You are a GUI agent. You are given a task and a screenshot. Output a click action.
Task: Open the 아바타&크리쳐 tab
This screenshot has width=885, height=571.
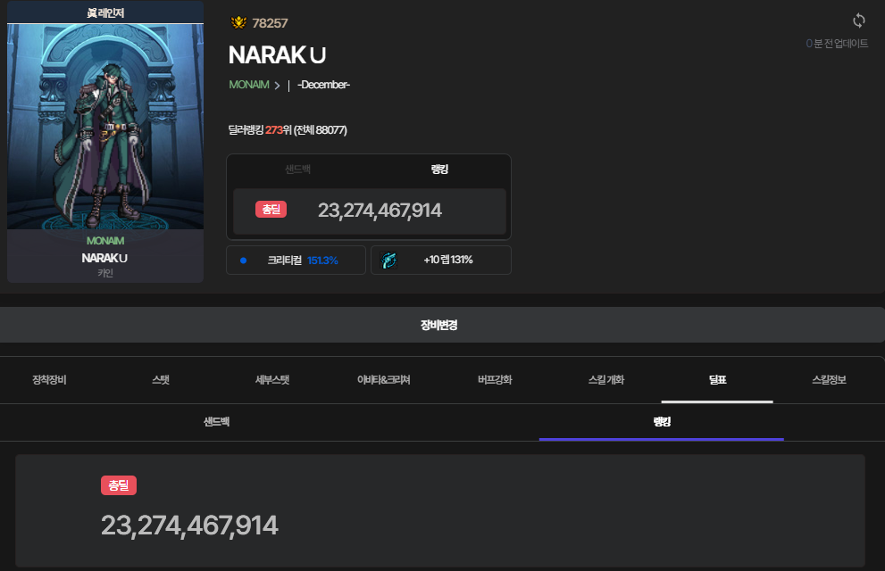(x=384, y=380)
